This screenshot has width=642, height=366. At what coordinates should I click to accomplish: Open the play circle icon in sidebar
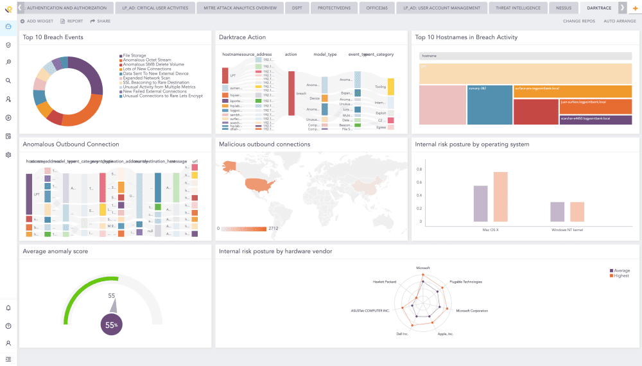click(x=8, y=118)
